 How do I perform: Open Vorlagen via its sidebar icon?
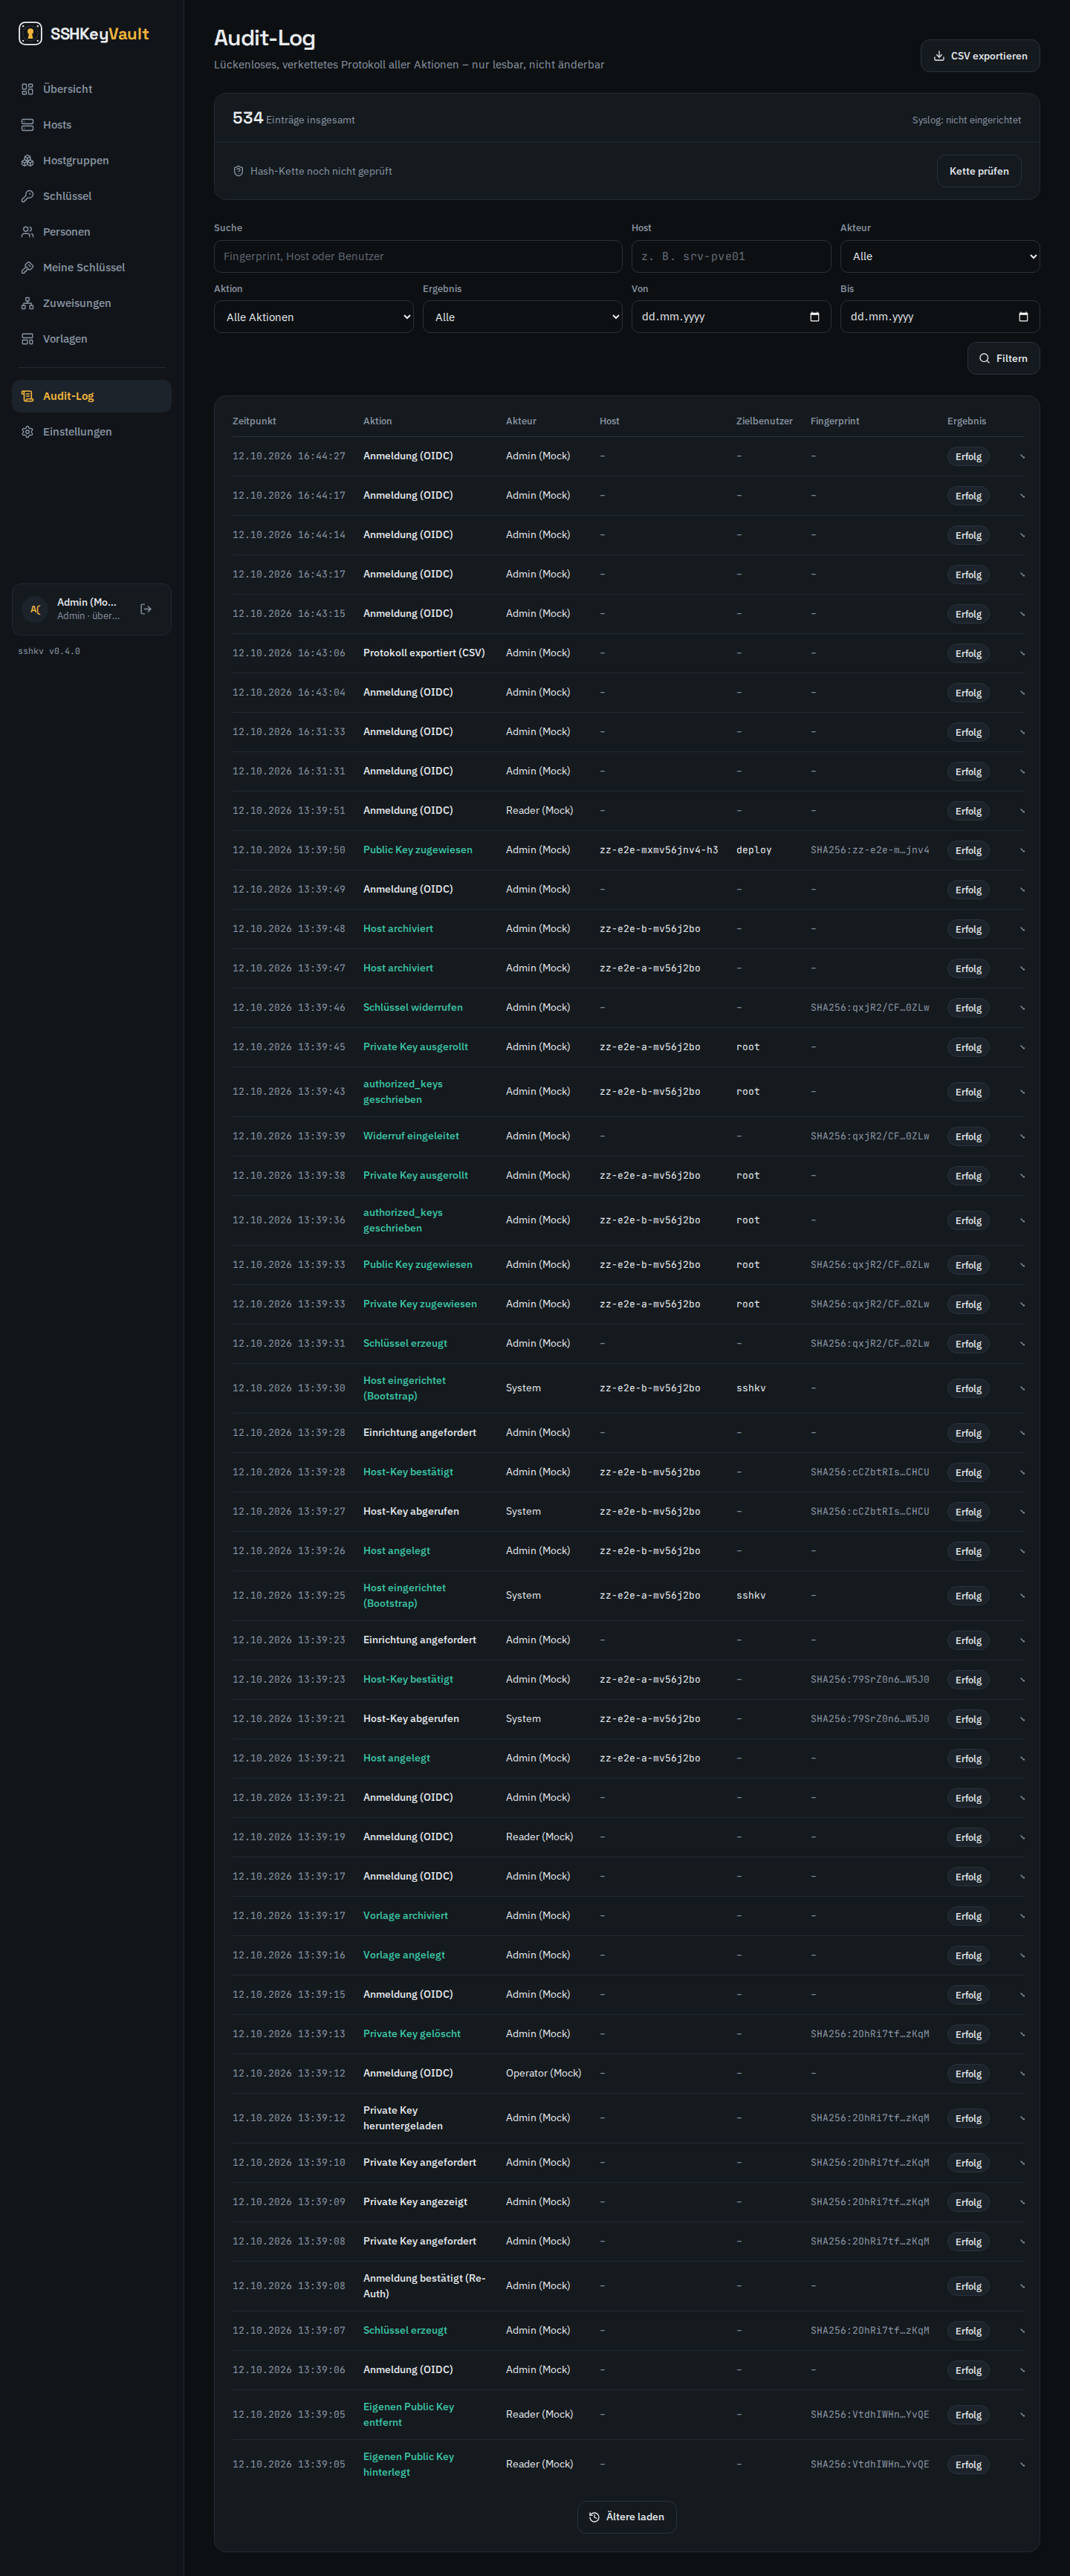pyautogui.click(x=27, y=339)
